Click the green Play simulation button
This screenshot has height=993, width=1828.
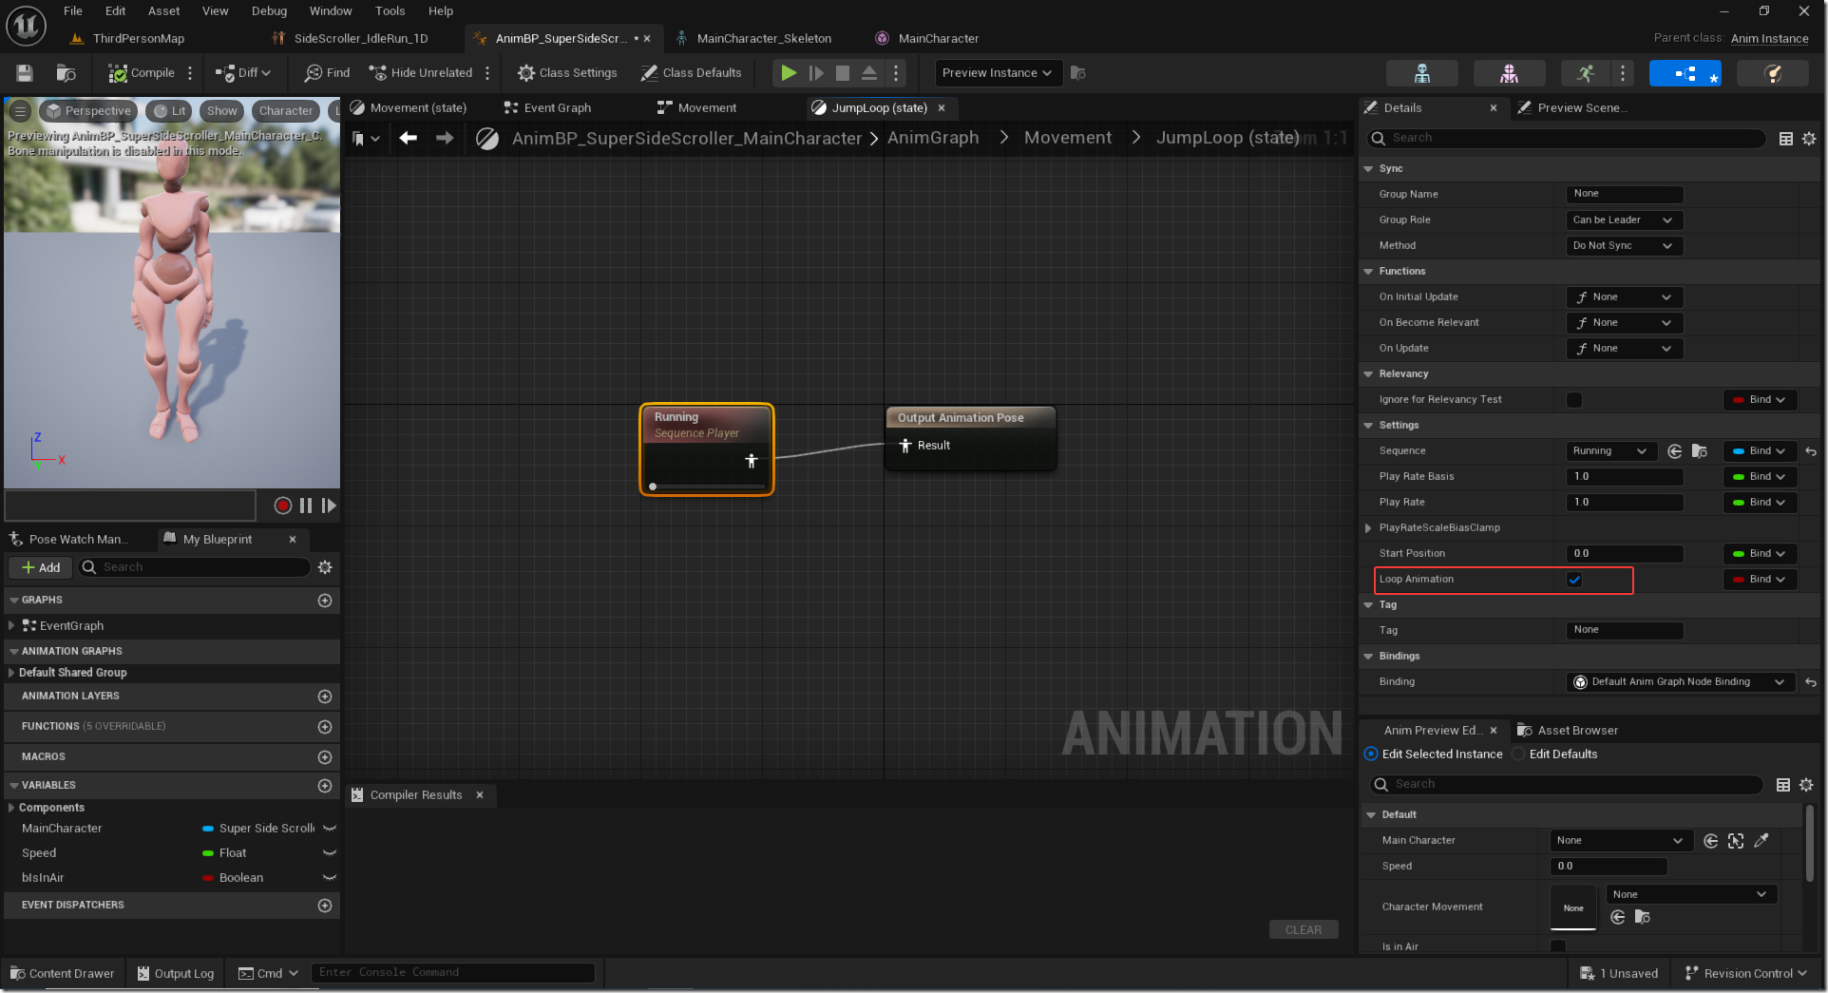click(x=788, y=73)
